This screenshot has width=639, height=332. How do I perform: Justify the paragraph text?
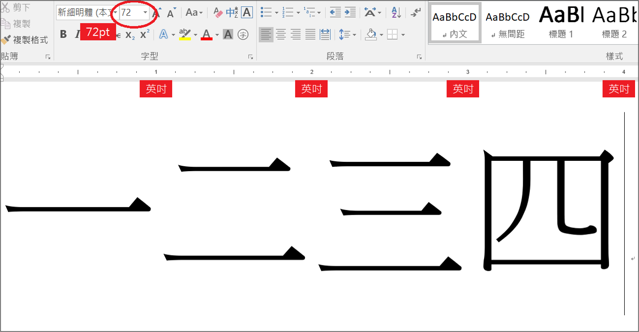click(x=310, y=35)
